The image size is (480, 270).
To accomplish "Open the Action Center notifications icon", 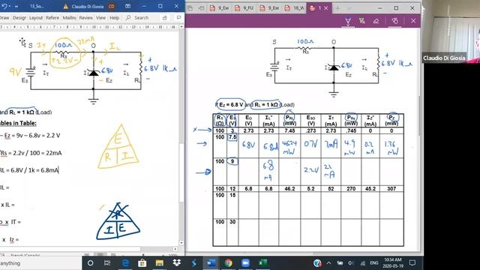I will (x=412, y=263).
